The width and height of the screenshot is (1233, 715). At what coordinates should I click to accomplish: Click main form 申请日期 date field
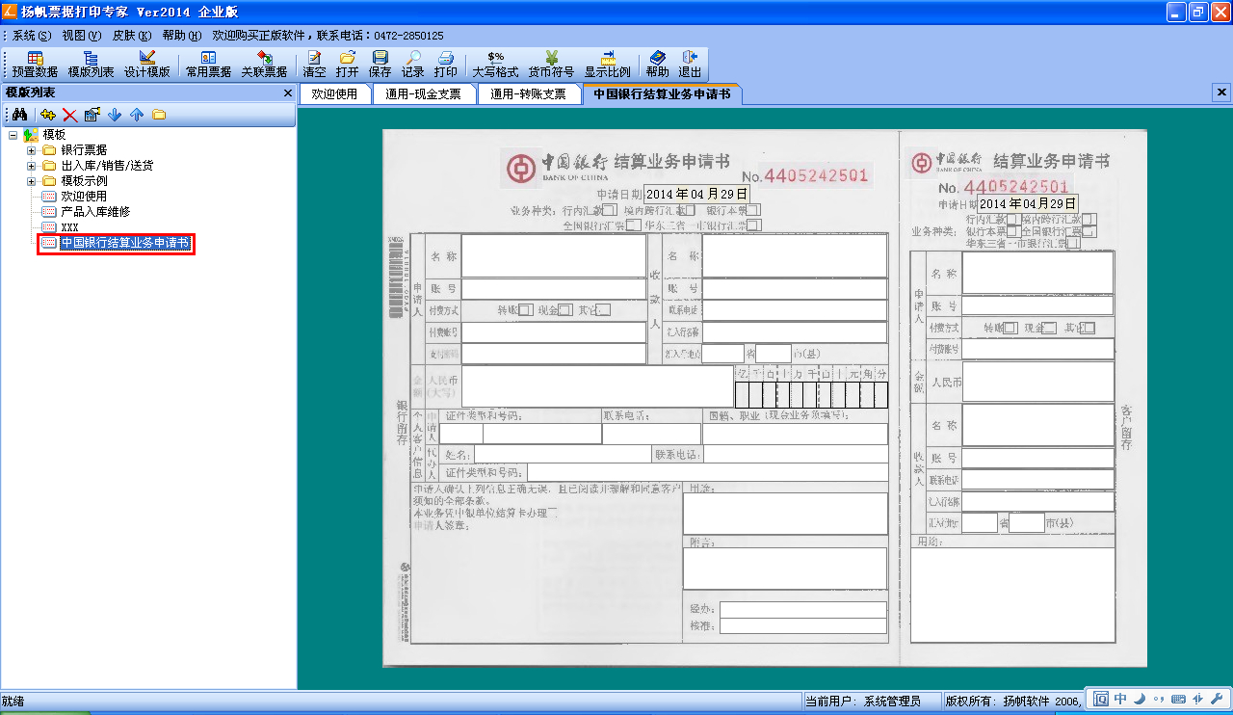pos(696,195)
